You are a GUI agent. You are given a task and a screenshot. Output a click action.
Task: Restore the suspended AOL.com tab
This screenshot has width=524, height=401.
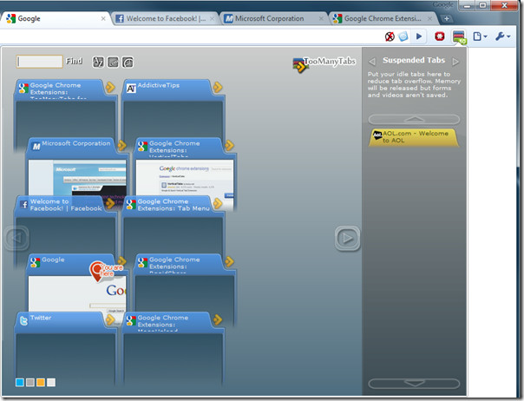coord(414,137)
